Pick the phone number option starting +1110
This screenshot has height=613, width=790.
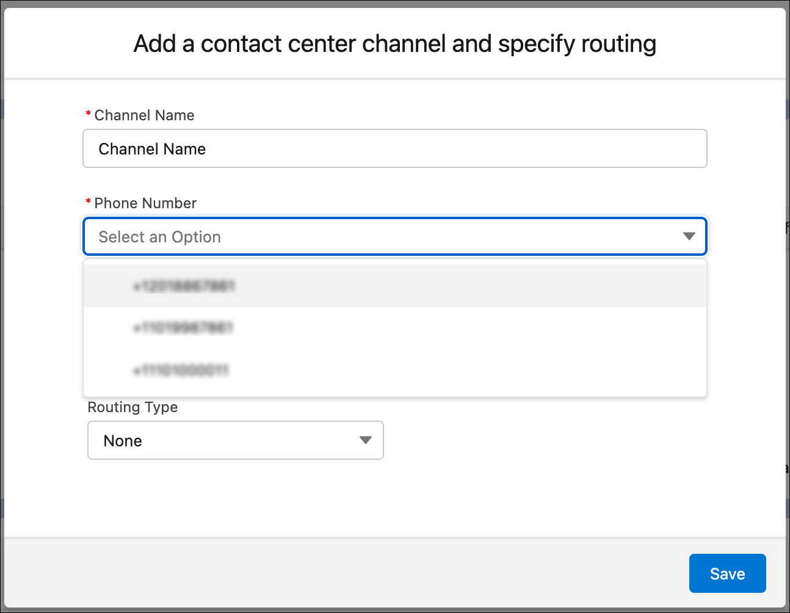[x=394, y=370]
